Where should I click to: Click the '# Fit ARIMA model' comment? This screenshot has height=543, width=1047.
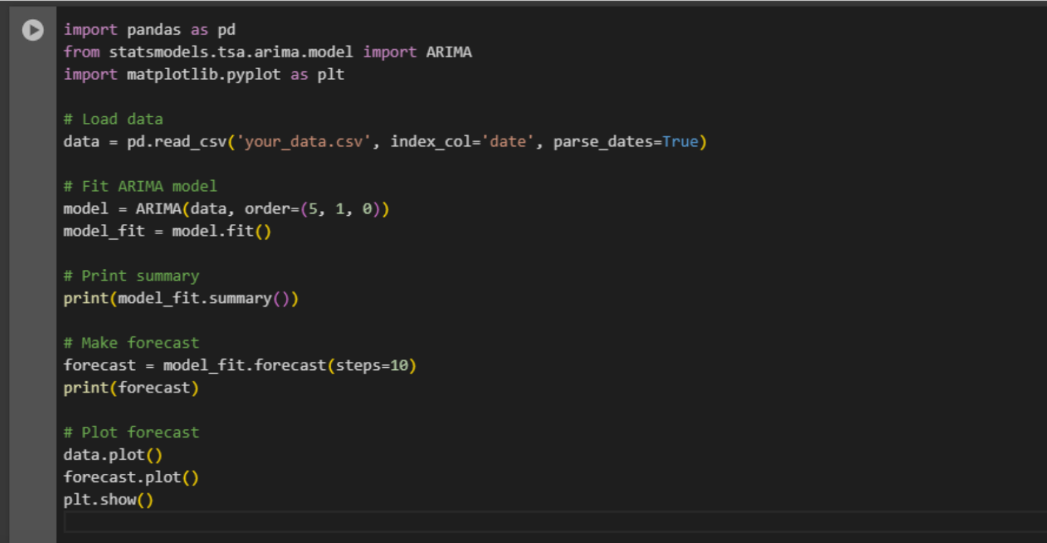click(140, 187)
